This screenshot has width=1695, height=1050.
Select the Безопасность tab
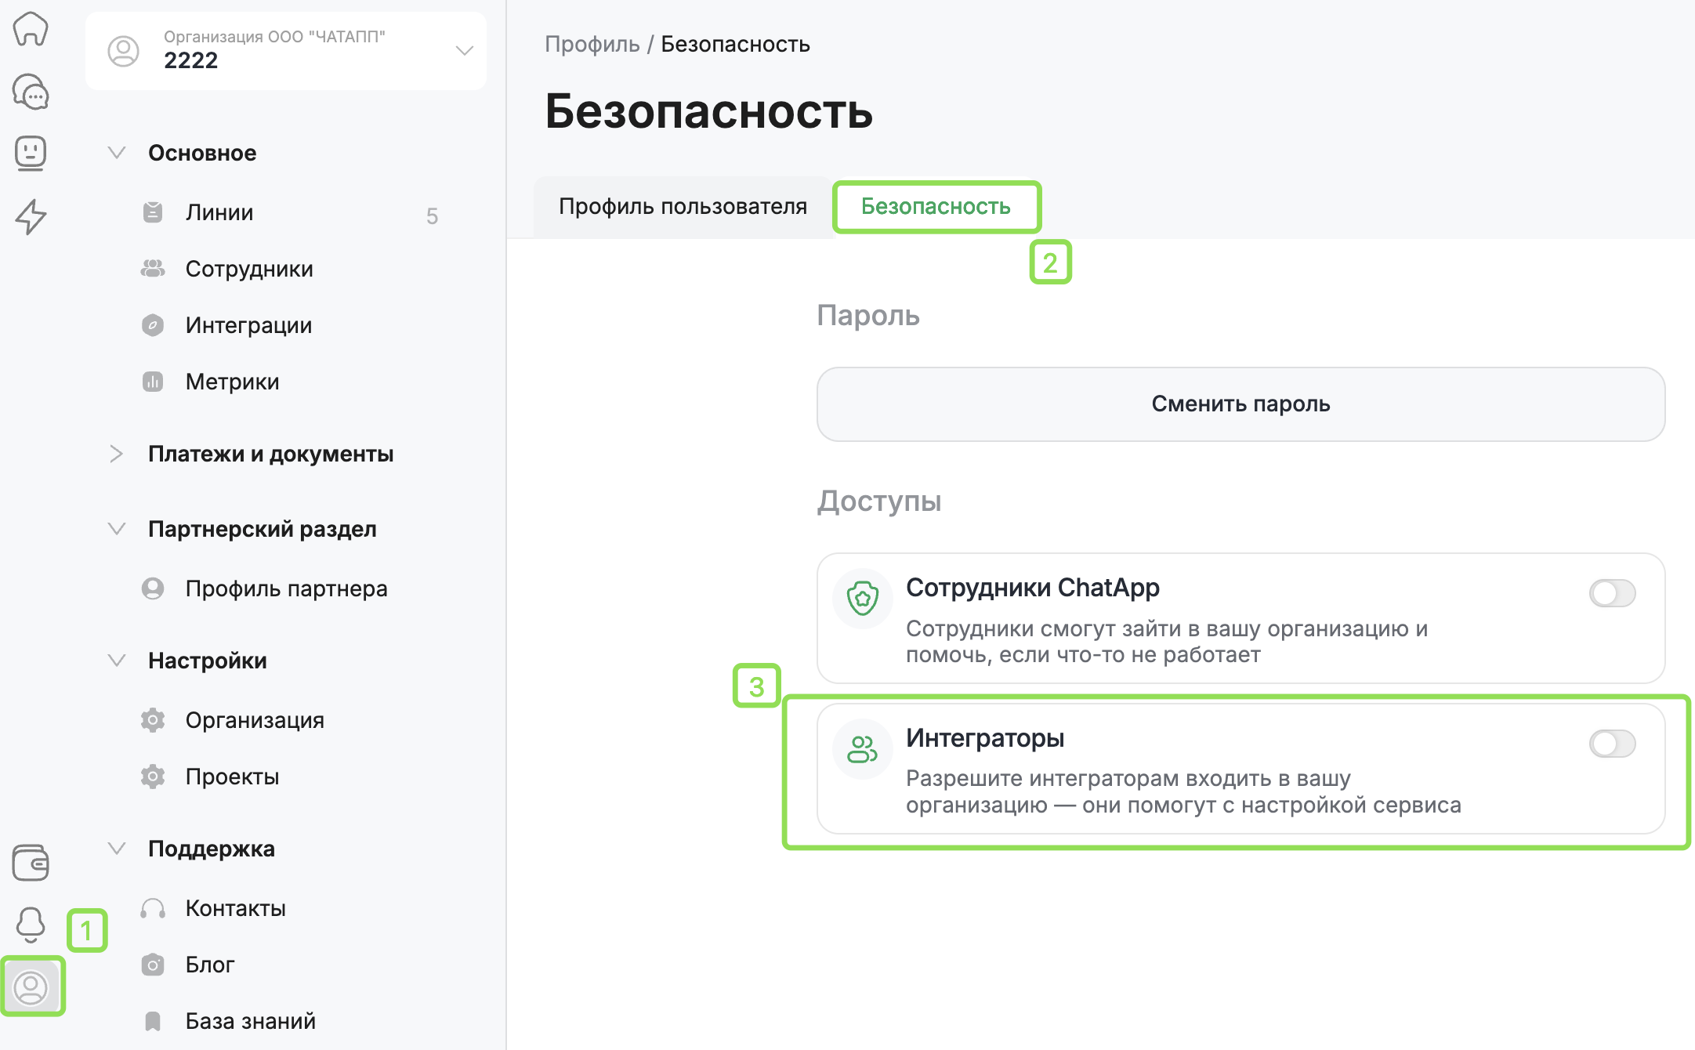pos(936,206)
